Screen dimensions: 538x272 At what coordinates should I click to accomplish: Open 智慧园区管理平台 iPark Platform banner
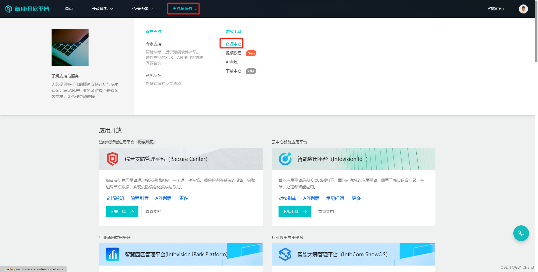click(181, 254)
